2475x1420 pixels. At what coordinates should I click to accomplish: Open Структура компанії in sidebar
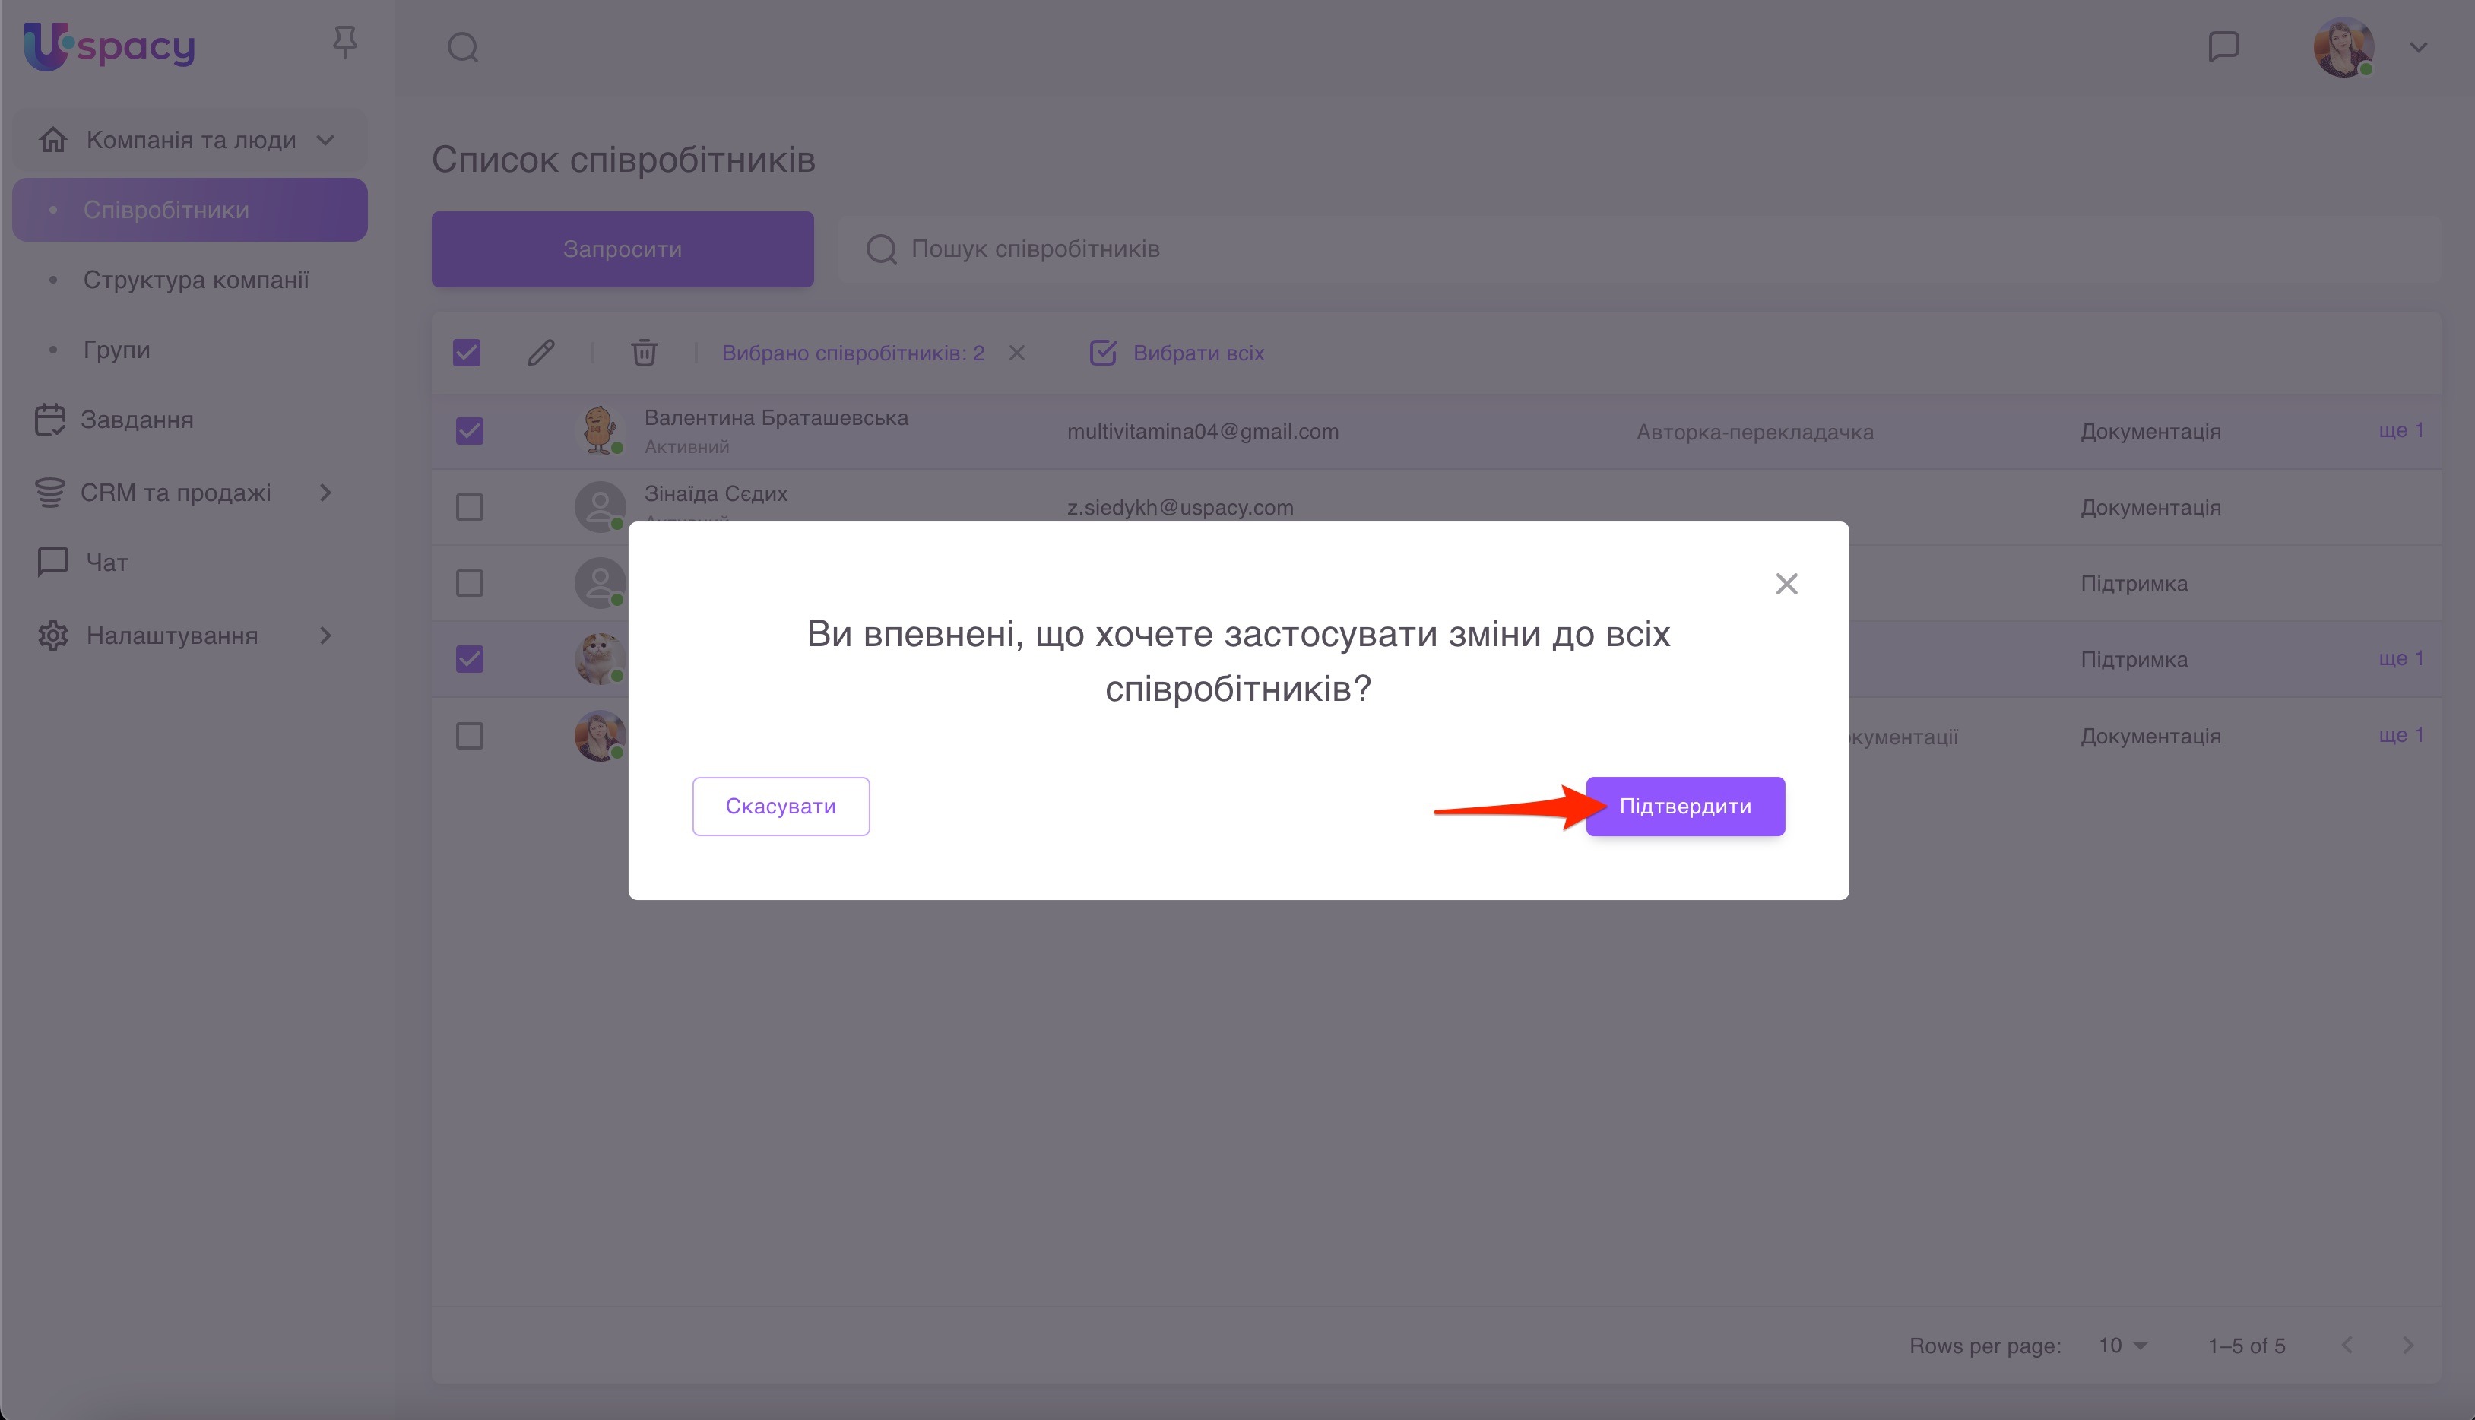tap(195, 280)
